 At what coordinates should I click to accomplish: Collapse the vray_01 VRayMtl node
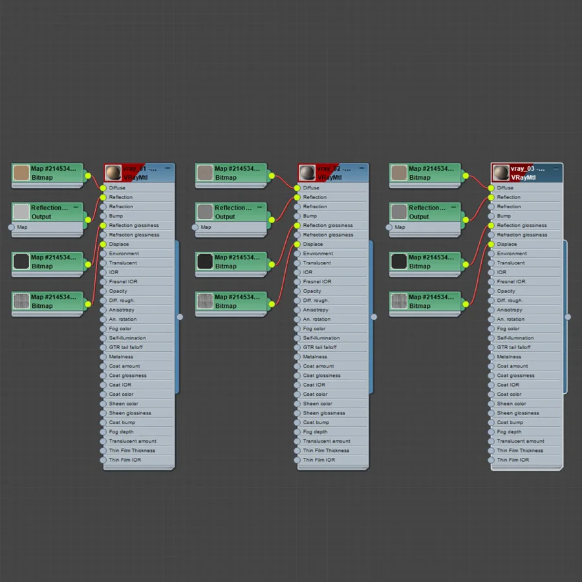click(167, 168)
